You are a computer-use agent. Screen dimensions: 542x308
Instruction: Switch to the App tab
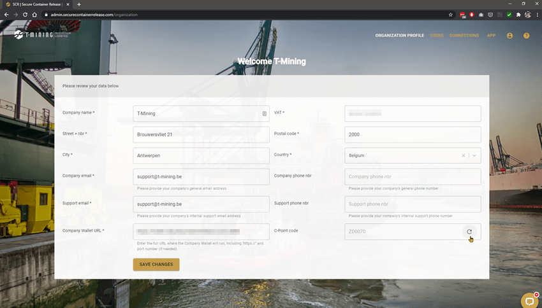pos(491,36)
